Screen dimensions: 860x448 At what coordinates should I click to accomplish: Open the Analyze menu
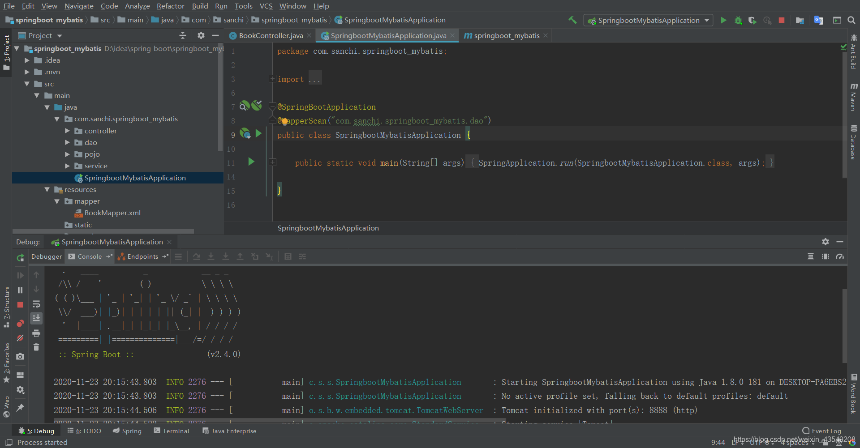137,6
